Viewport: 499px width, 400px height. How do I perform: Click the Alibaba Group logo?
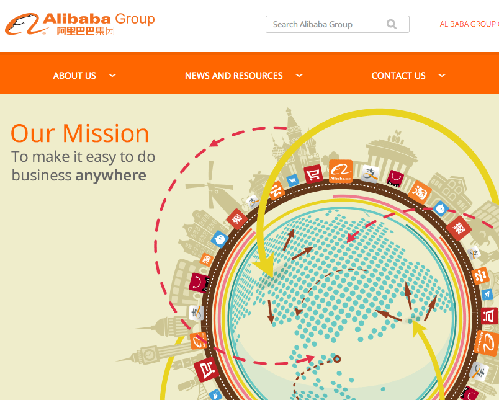80,24
